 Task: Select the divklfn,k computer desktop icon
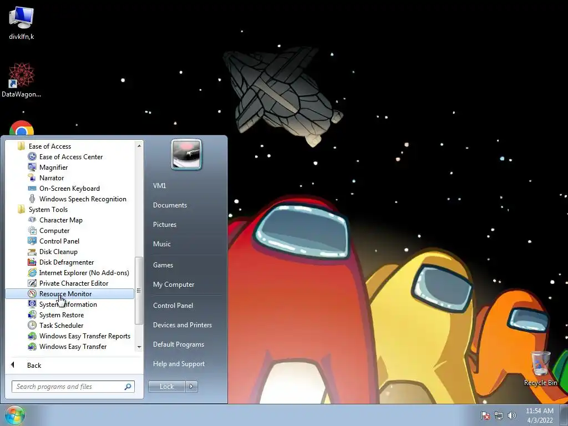[x=22, y=17]
